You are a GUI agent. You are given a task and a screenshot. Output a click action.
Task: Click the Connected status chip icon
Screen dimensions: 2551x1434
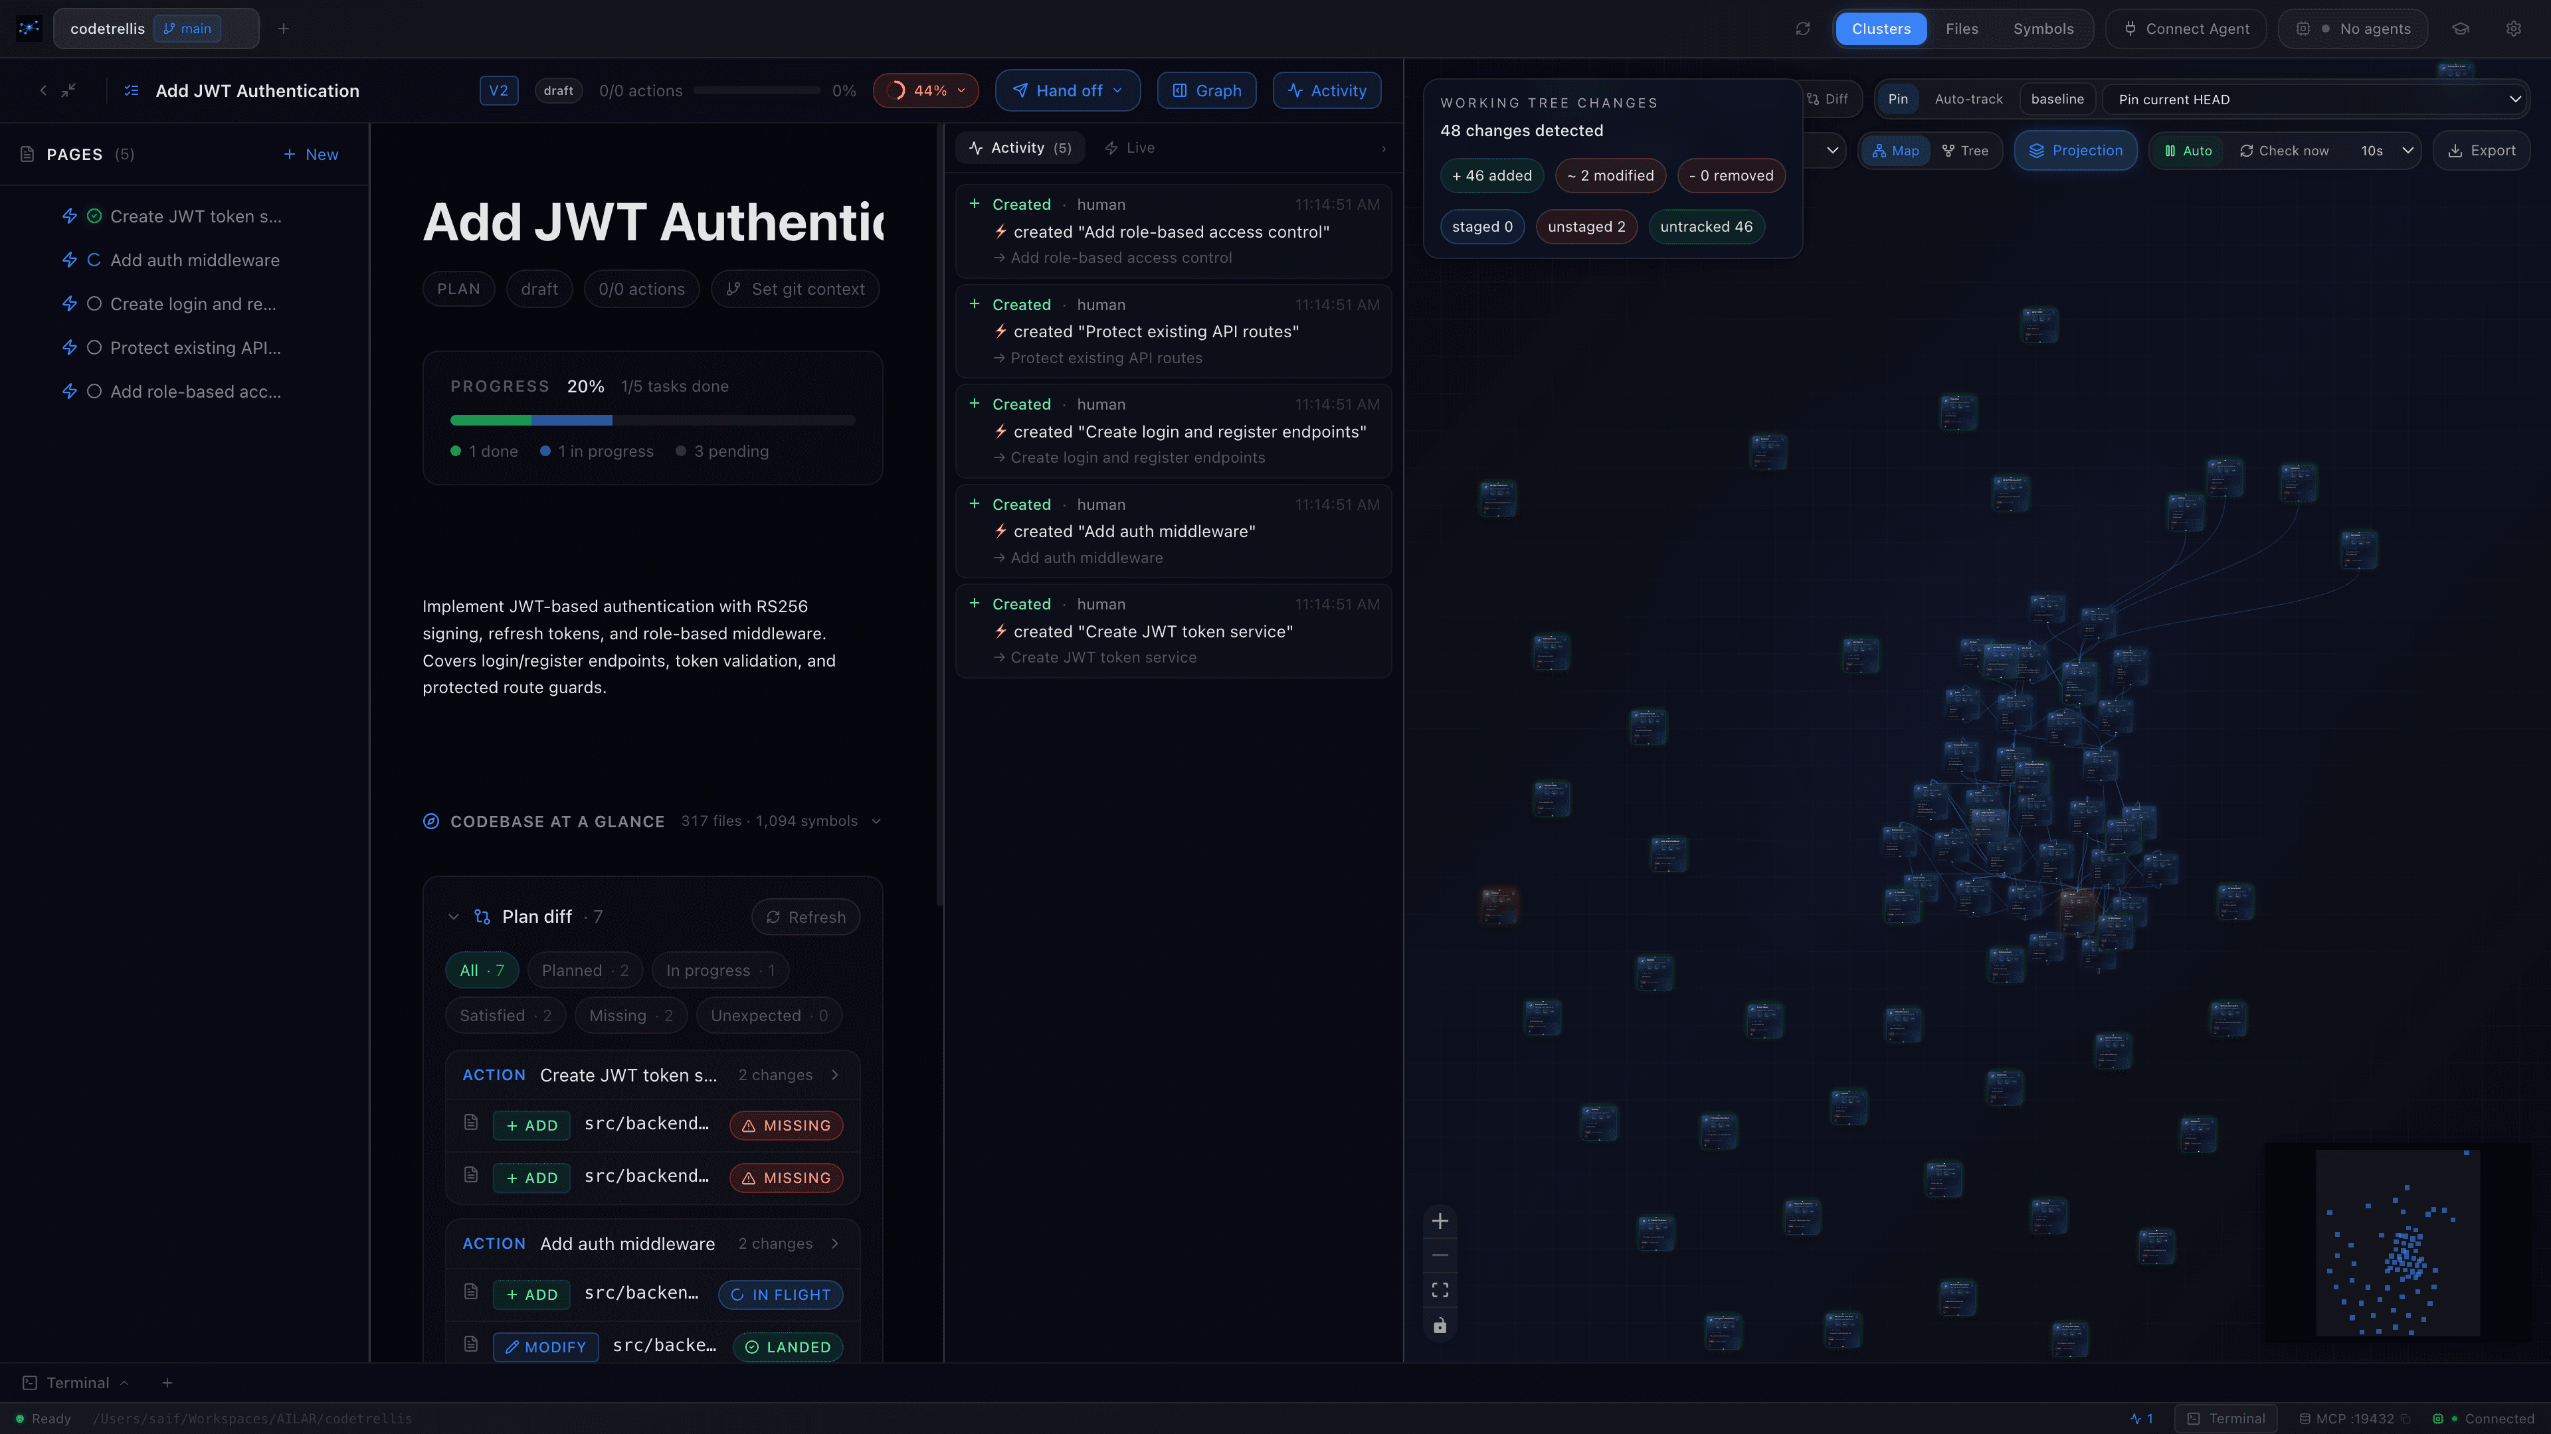[x=2437, y=1418]
